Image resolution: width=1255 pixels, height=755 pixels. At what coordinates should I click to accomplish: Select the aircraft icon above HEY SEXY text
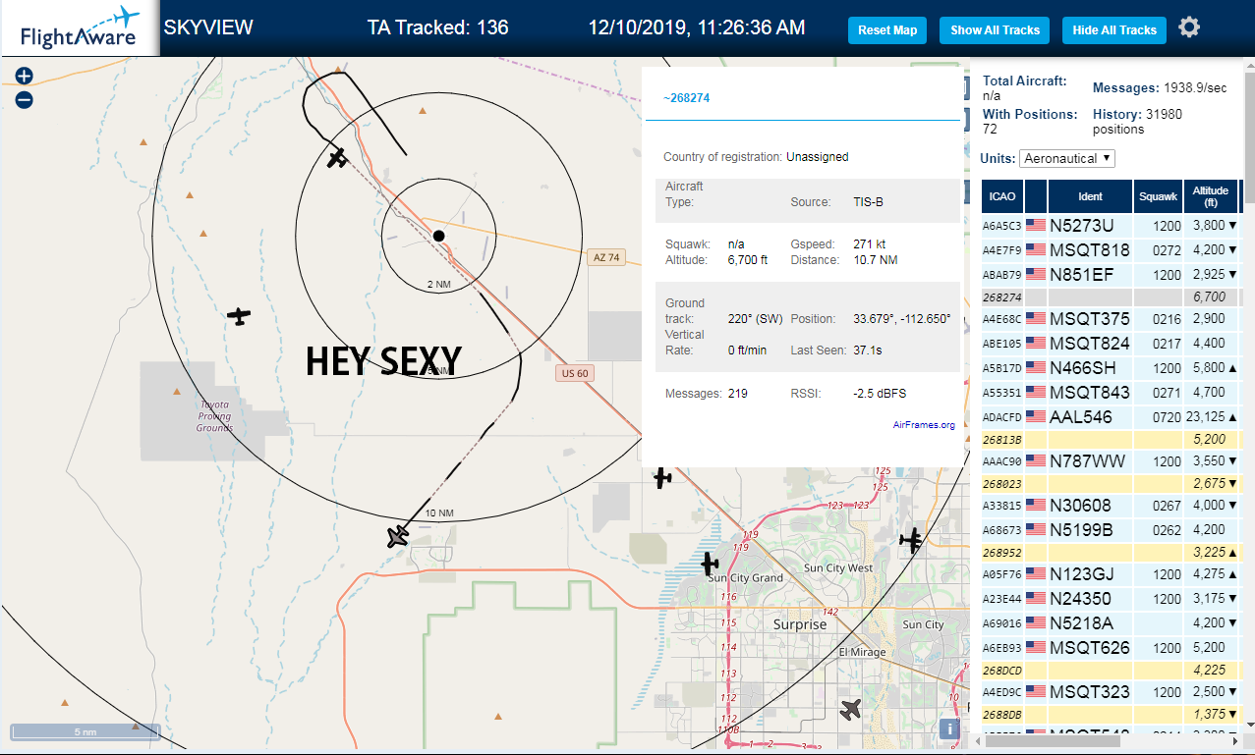239,316
